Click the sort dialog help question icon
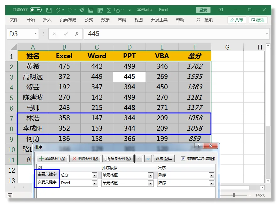Image resolution: width=277 pixels, height=204 pixels. click(x=199, y=146)
